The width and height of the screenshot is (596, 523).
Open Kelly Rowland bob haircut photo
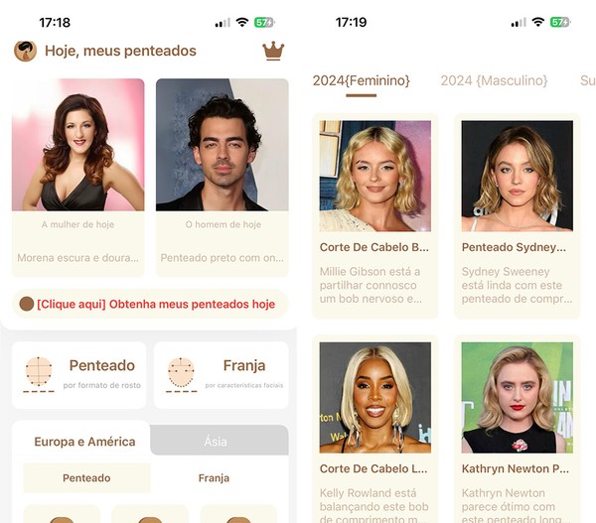pos(375,397)
